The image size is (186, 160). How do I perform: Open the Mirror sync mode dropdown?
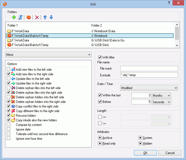(49, 55)
